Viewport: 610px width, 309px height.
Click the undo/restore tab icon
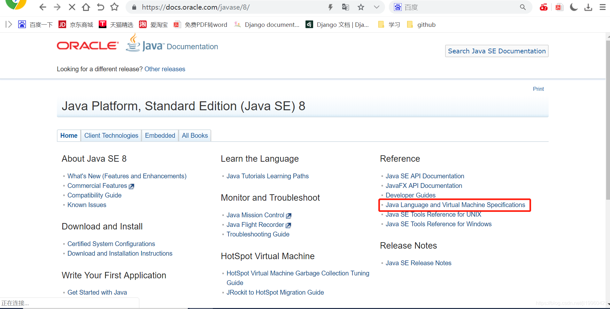tap(100, 7)
